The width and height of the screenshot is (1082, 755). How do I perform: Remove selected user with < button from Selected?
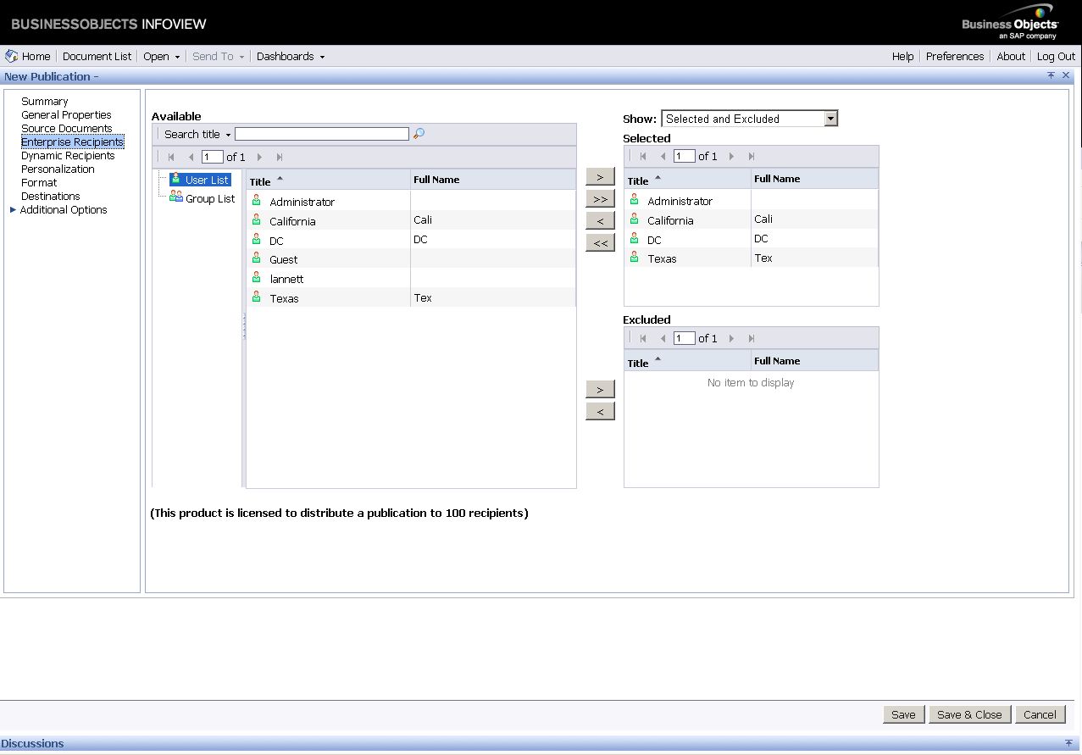point(600,220)
